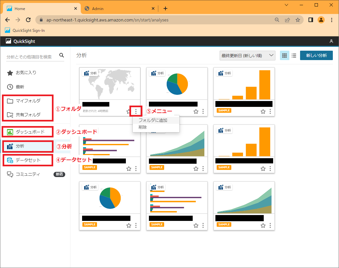Click the QuickSight logo in the black header

(x=20, y=41)
